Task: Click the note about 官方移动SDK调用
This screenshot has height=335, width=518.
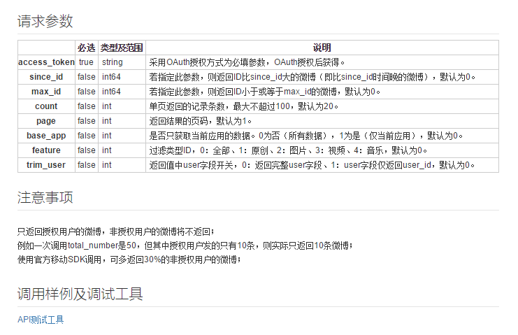Action: click(x=129, y=259)
